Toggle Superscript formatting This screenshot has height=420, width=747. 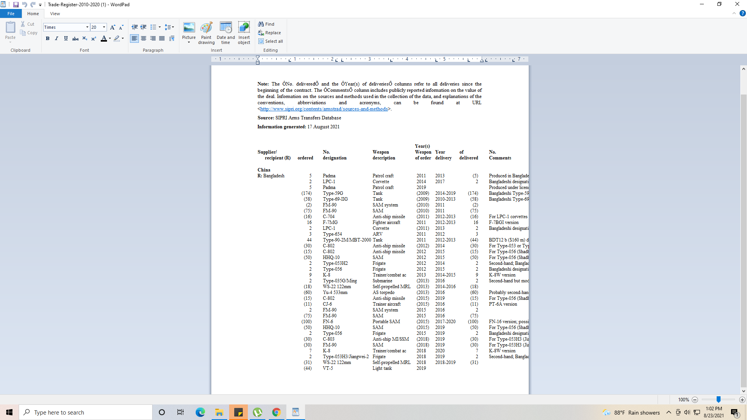(x=94, y=38)
